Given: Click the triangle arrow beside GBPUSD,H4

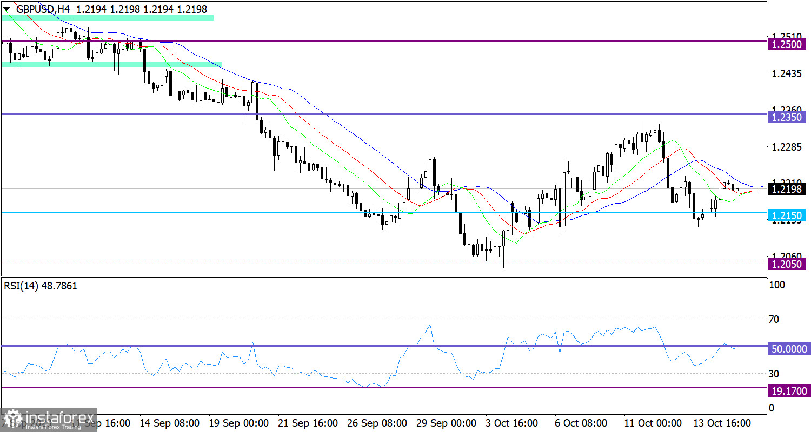Looking at the screenshot, I should point(6,9).
